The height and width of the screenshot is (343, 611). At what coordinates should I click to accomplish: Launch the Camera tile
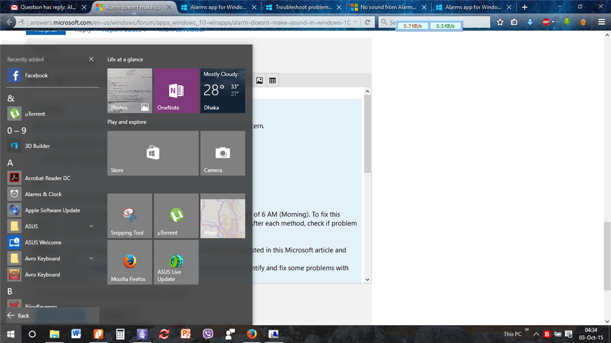point(223,153)
